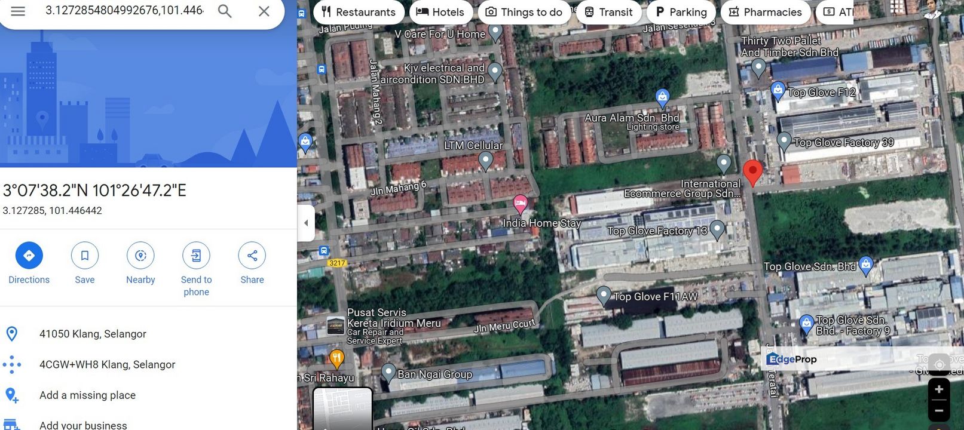Viewport: 964px width, 430px height.
Task: Click the coordinates text 3.127285, 101.446442
Action: click(53, 211)
